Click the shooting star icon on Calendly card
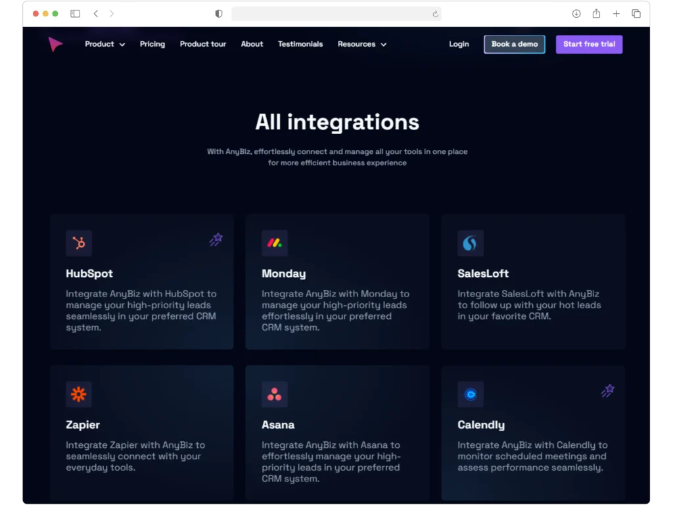Screen dimensions: 673x505 (x=608, y=391)
